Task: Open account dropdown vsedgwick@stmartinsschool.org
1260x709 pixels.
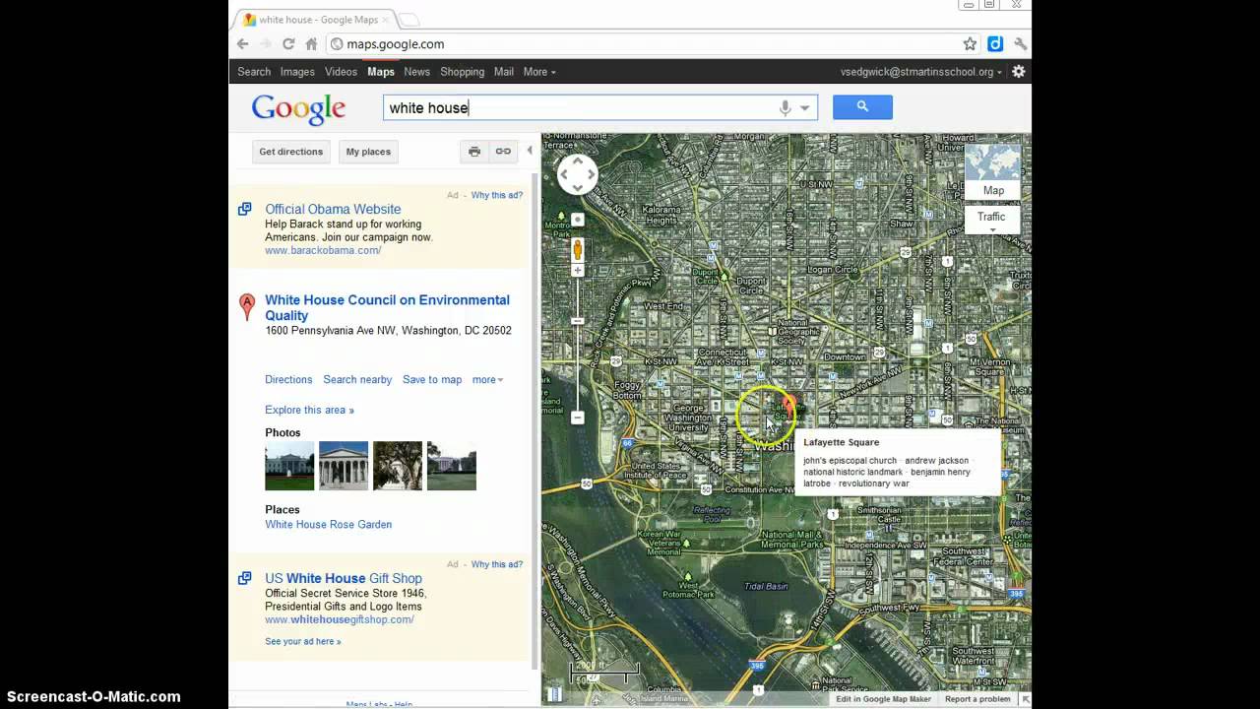Action: 921,72
